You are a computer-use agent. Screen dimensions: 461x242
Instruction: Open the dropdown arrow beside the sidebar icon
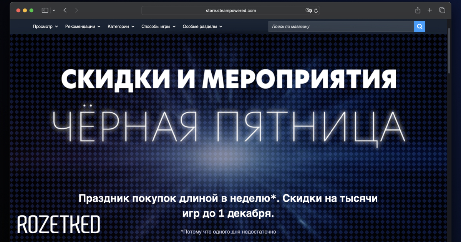[x=54, y=10]
